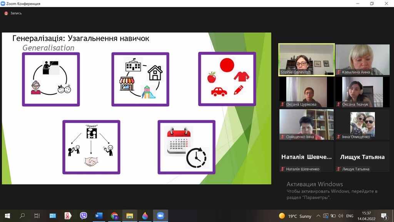Click muted mic icon beside Кавылина Анна
The image size is (394, 222).
pos(339,72)
